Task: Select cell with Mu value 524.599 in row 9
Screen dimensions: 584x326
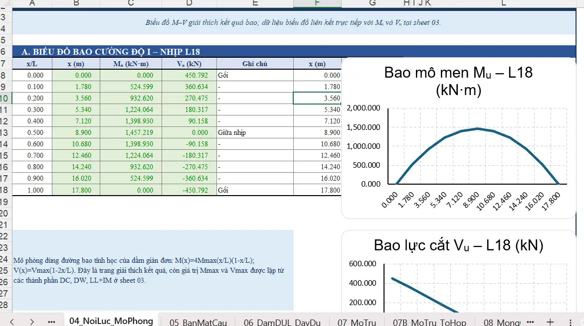Action: point(131,87)
